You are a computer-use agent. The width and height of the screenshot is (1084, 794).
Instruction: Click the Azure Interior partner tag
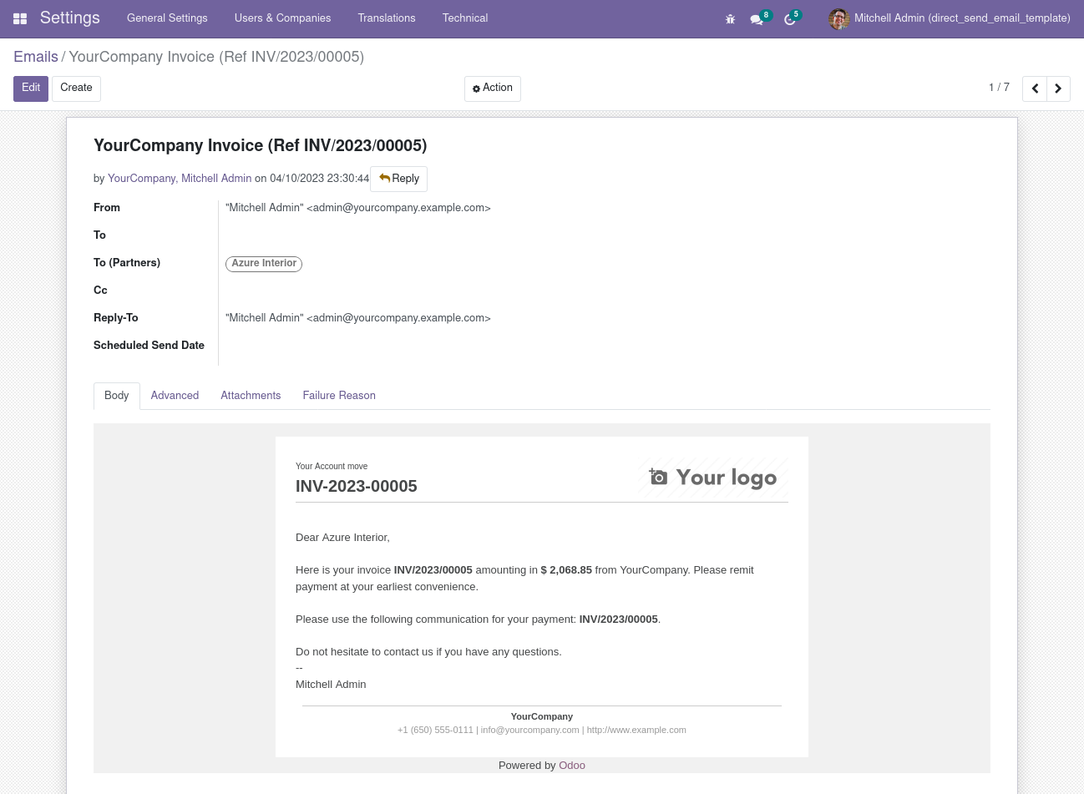tap(264, 264)
